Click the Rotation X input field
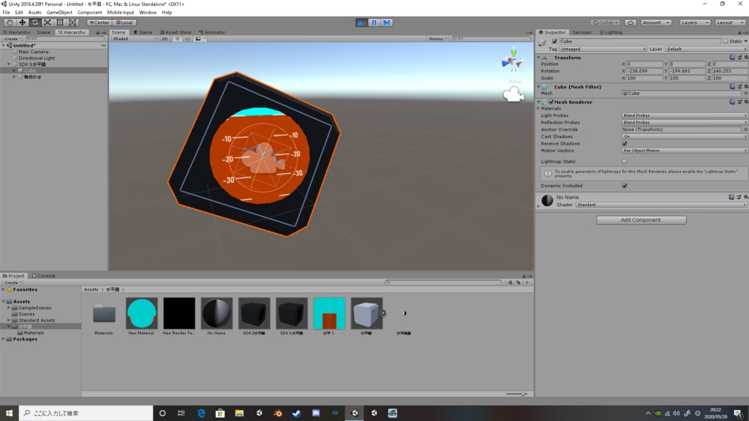Viewport: 749px width, 421px height. coord(644,71)
